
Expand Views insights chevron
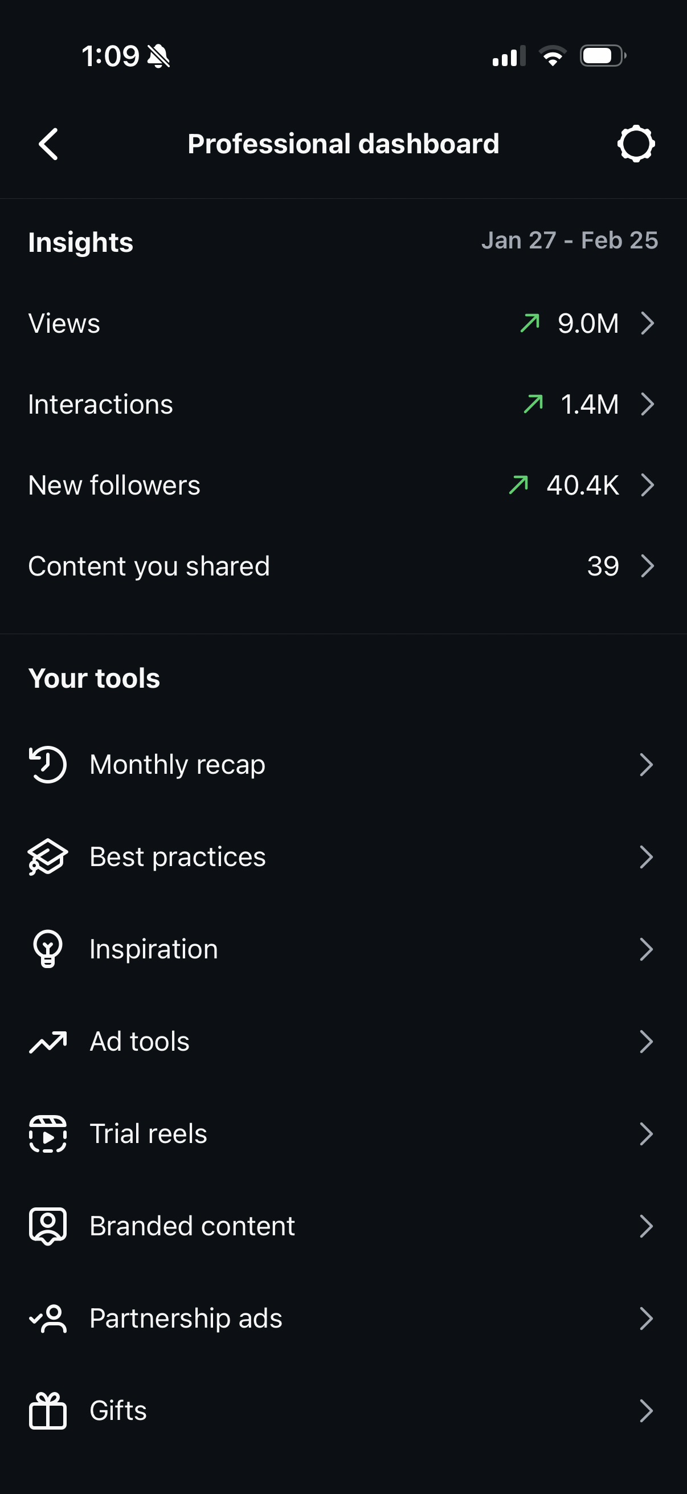tap(647, 323)
